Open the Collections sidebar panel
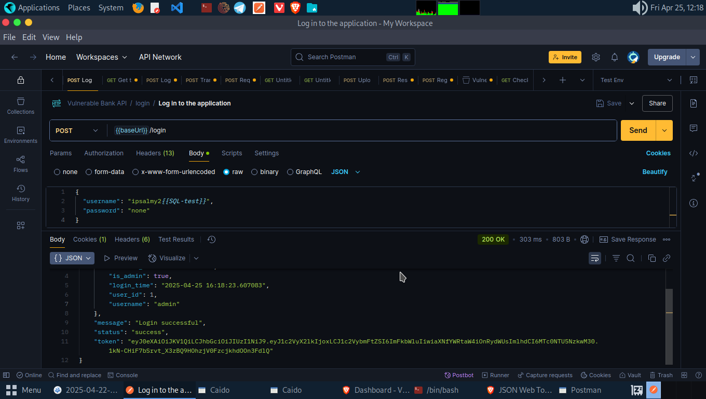Image resolution: width=706 pixels, height=399 pixels. pyautogui.click(x=21, y=105)
